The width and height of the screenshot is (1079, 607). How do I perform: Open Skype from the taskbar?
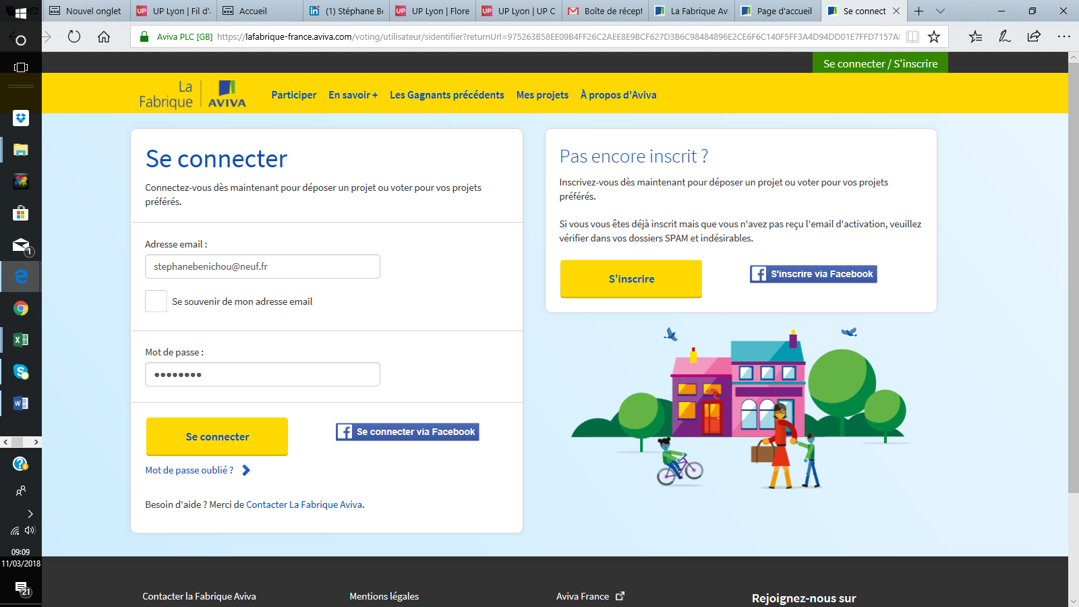(x=21, y=372)
